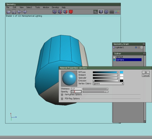The height and width of the screenshot is (139, 152).
Task: Toggle the ground plane grid icon
Action: click(112, 12)
